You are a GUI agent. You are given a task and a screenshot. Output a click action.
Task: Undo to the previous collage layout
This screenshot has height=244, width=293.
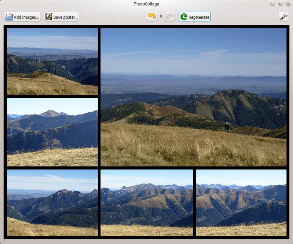pyautogui.click(x=152, y=17)
